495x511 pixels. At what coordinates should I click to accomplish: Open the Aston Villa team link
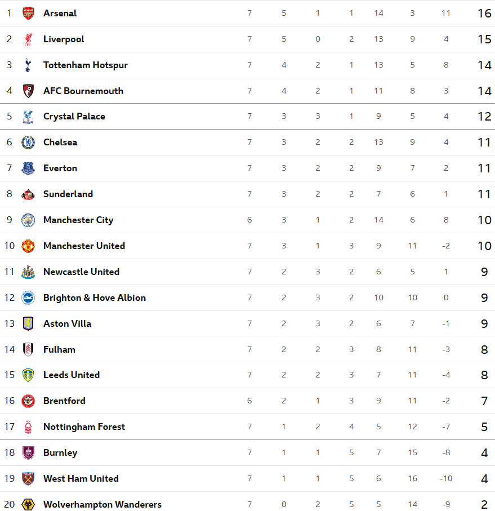pos(67,324)
